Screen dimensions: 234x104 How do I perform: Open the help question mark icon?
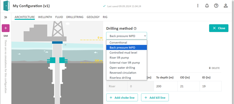(x=216, y=6)
